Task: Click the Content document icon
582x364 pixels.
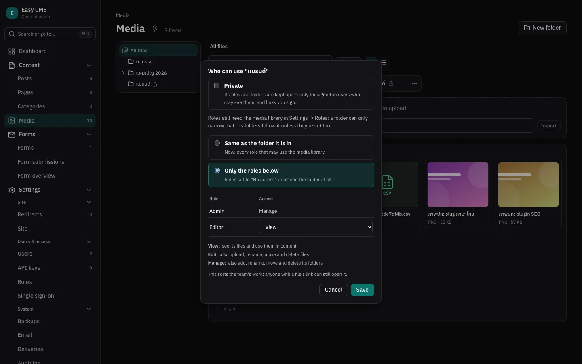Action: click(12, 65)
